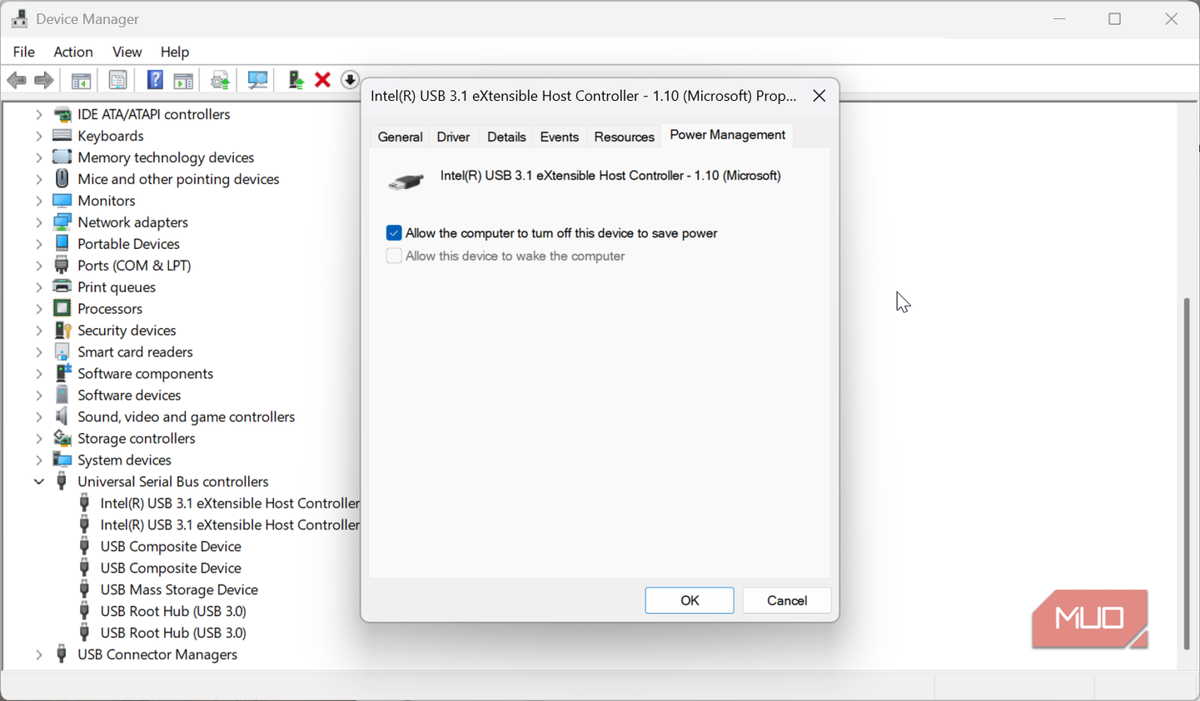Close the USB controller properties dialog
The image size is (1200, 701).
pyautogui.click(x=819, y=96)
